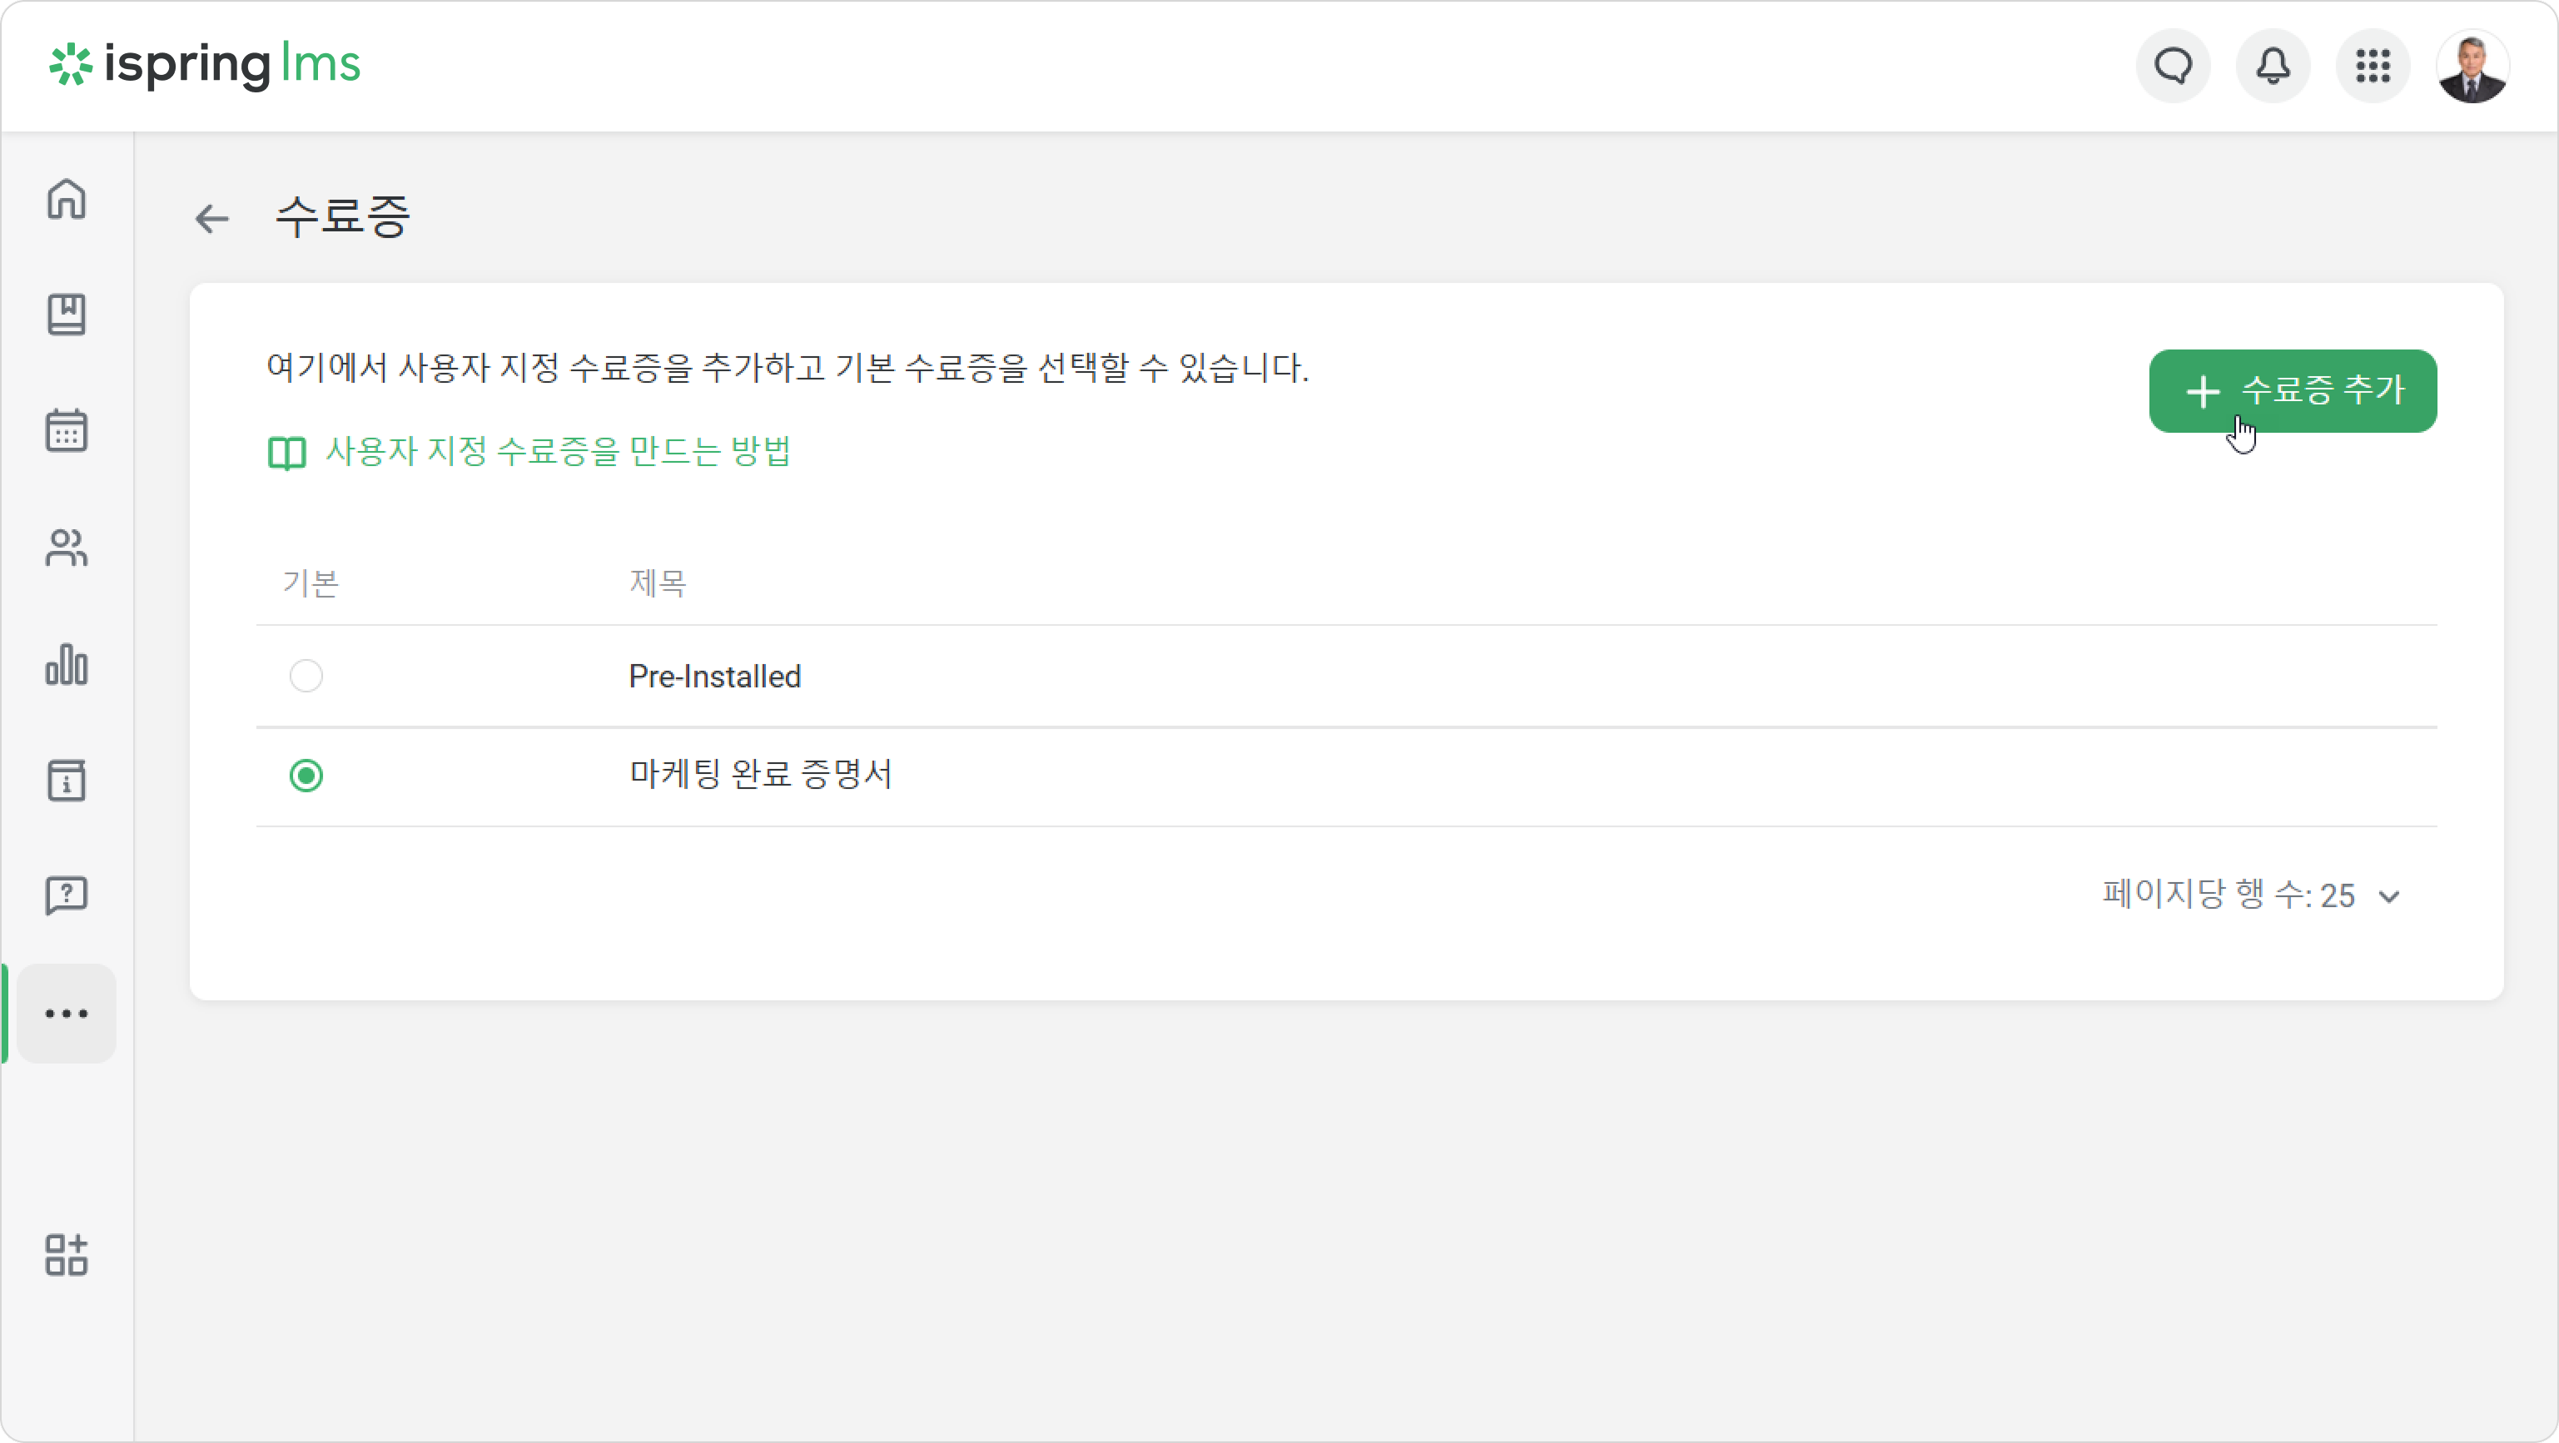The width and height of the screenshot is (2559, 1443).
Task: Open the calendar icon in sidebar
Action: click(x=67, y=431)
